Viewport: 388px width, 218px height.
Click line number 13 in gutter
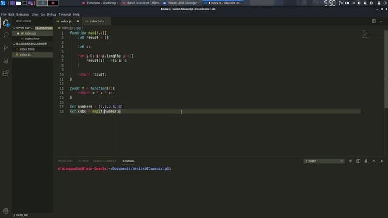click(61, 88)
